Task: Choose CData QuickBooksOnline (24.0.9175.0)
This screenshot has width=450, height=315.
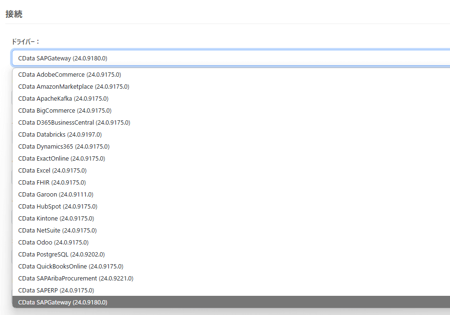Action: (231, 267)
